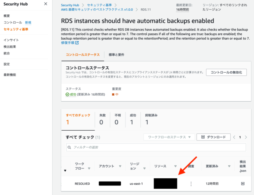Toggle the table header selection triangle
Viewport: 254px width, 195px height.
point(65,170)
